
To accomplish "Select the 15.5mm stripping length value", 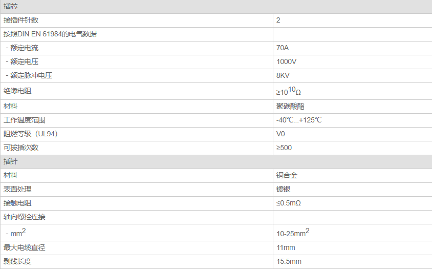I will point(289,261).
